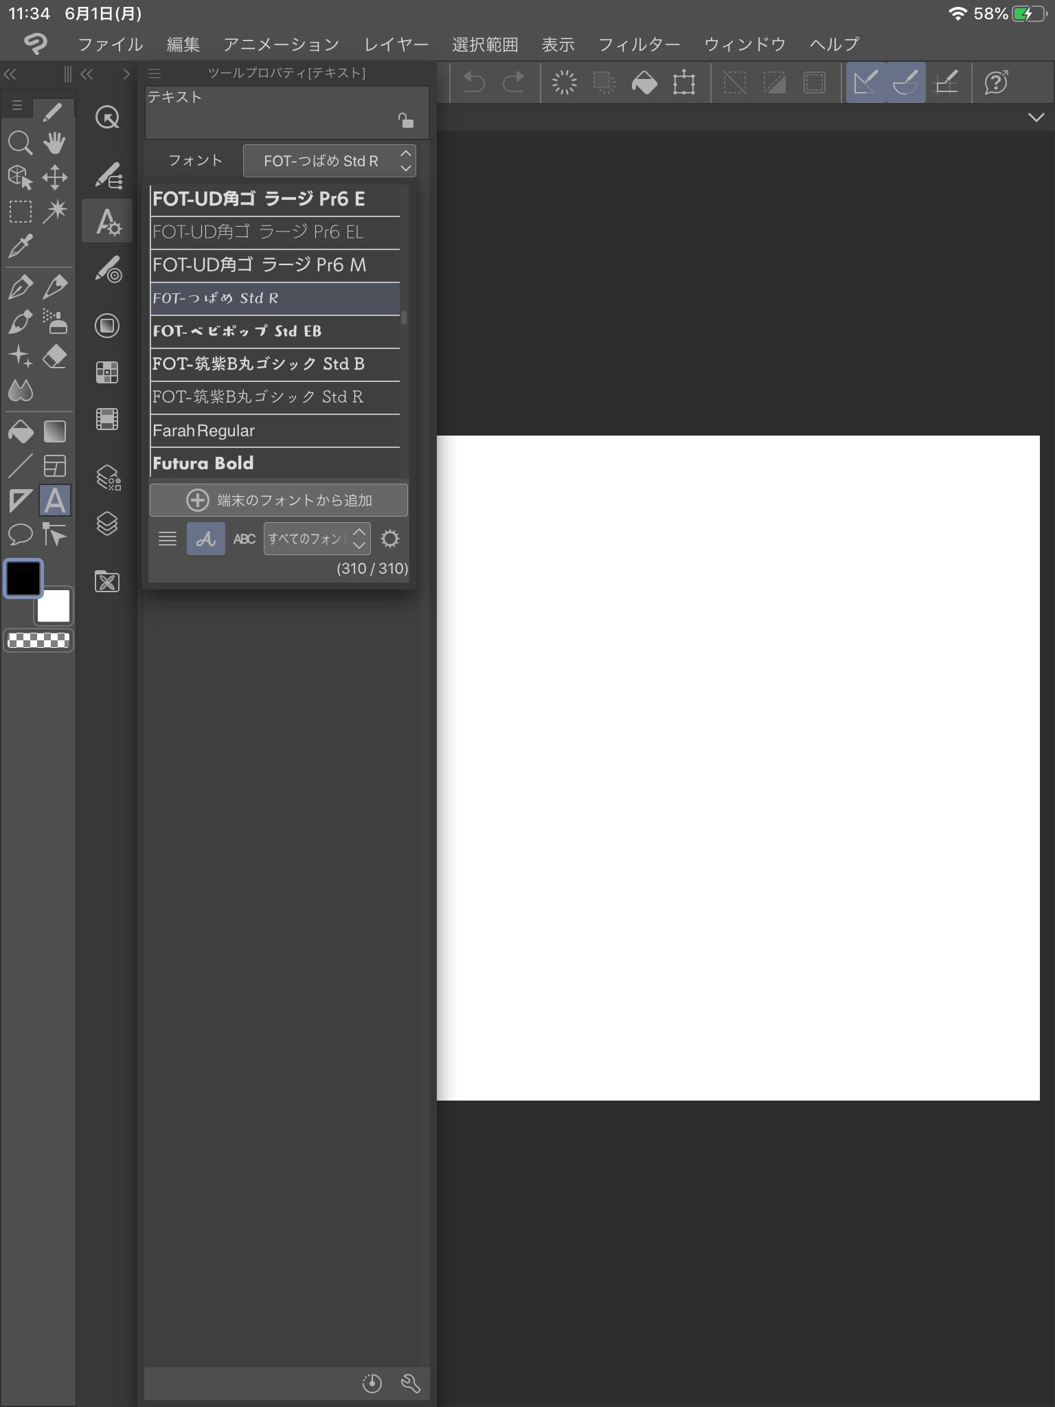Image resolution: width=1055 pixels, height=1407 pixels.
Task: Select the Auto select magic wand tool
Action: pos(55,212)
